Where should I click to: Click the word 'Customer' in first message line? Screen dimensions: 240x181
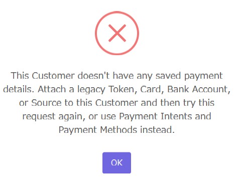point(53,76)
